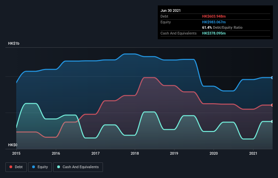Screen dimensions: 278x178
Task: Click the HK$378.095m cash value
Action: [x=214, y=33]
